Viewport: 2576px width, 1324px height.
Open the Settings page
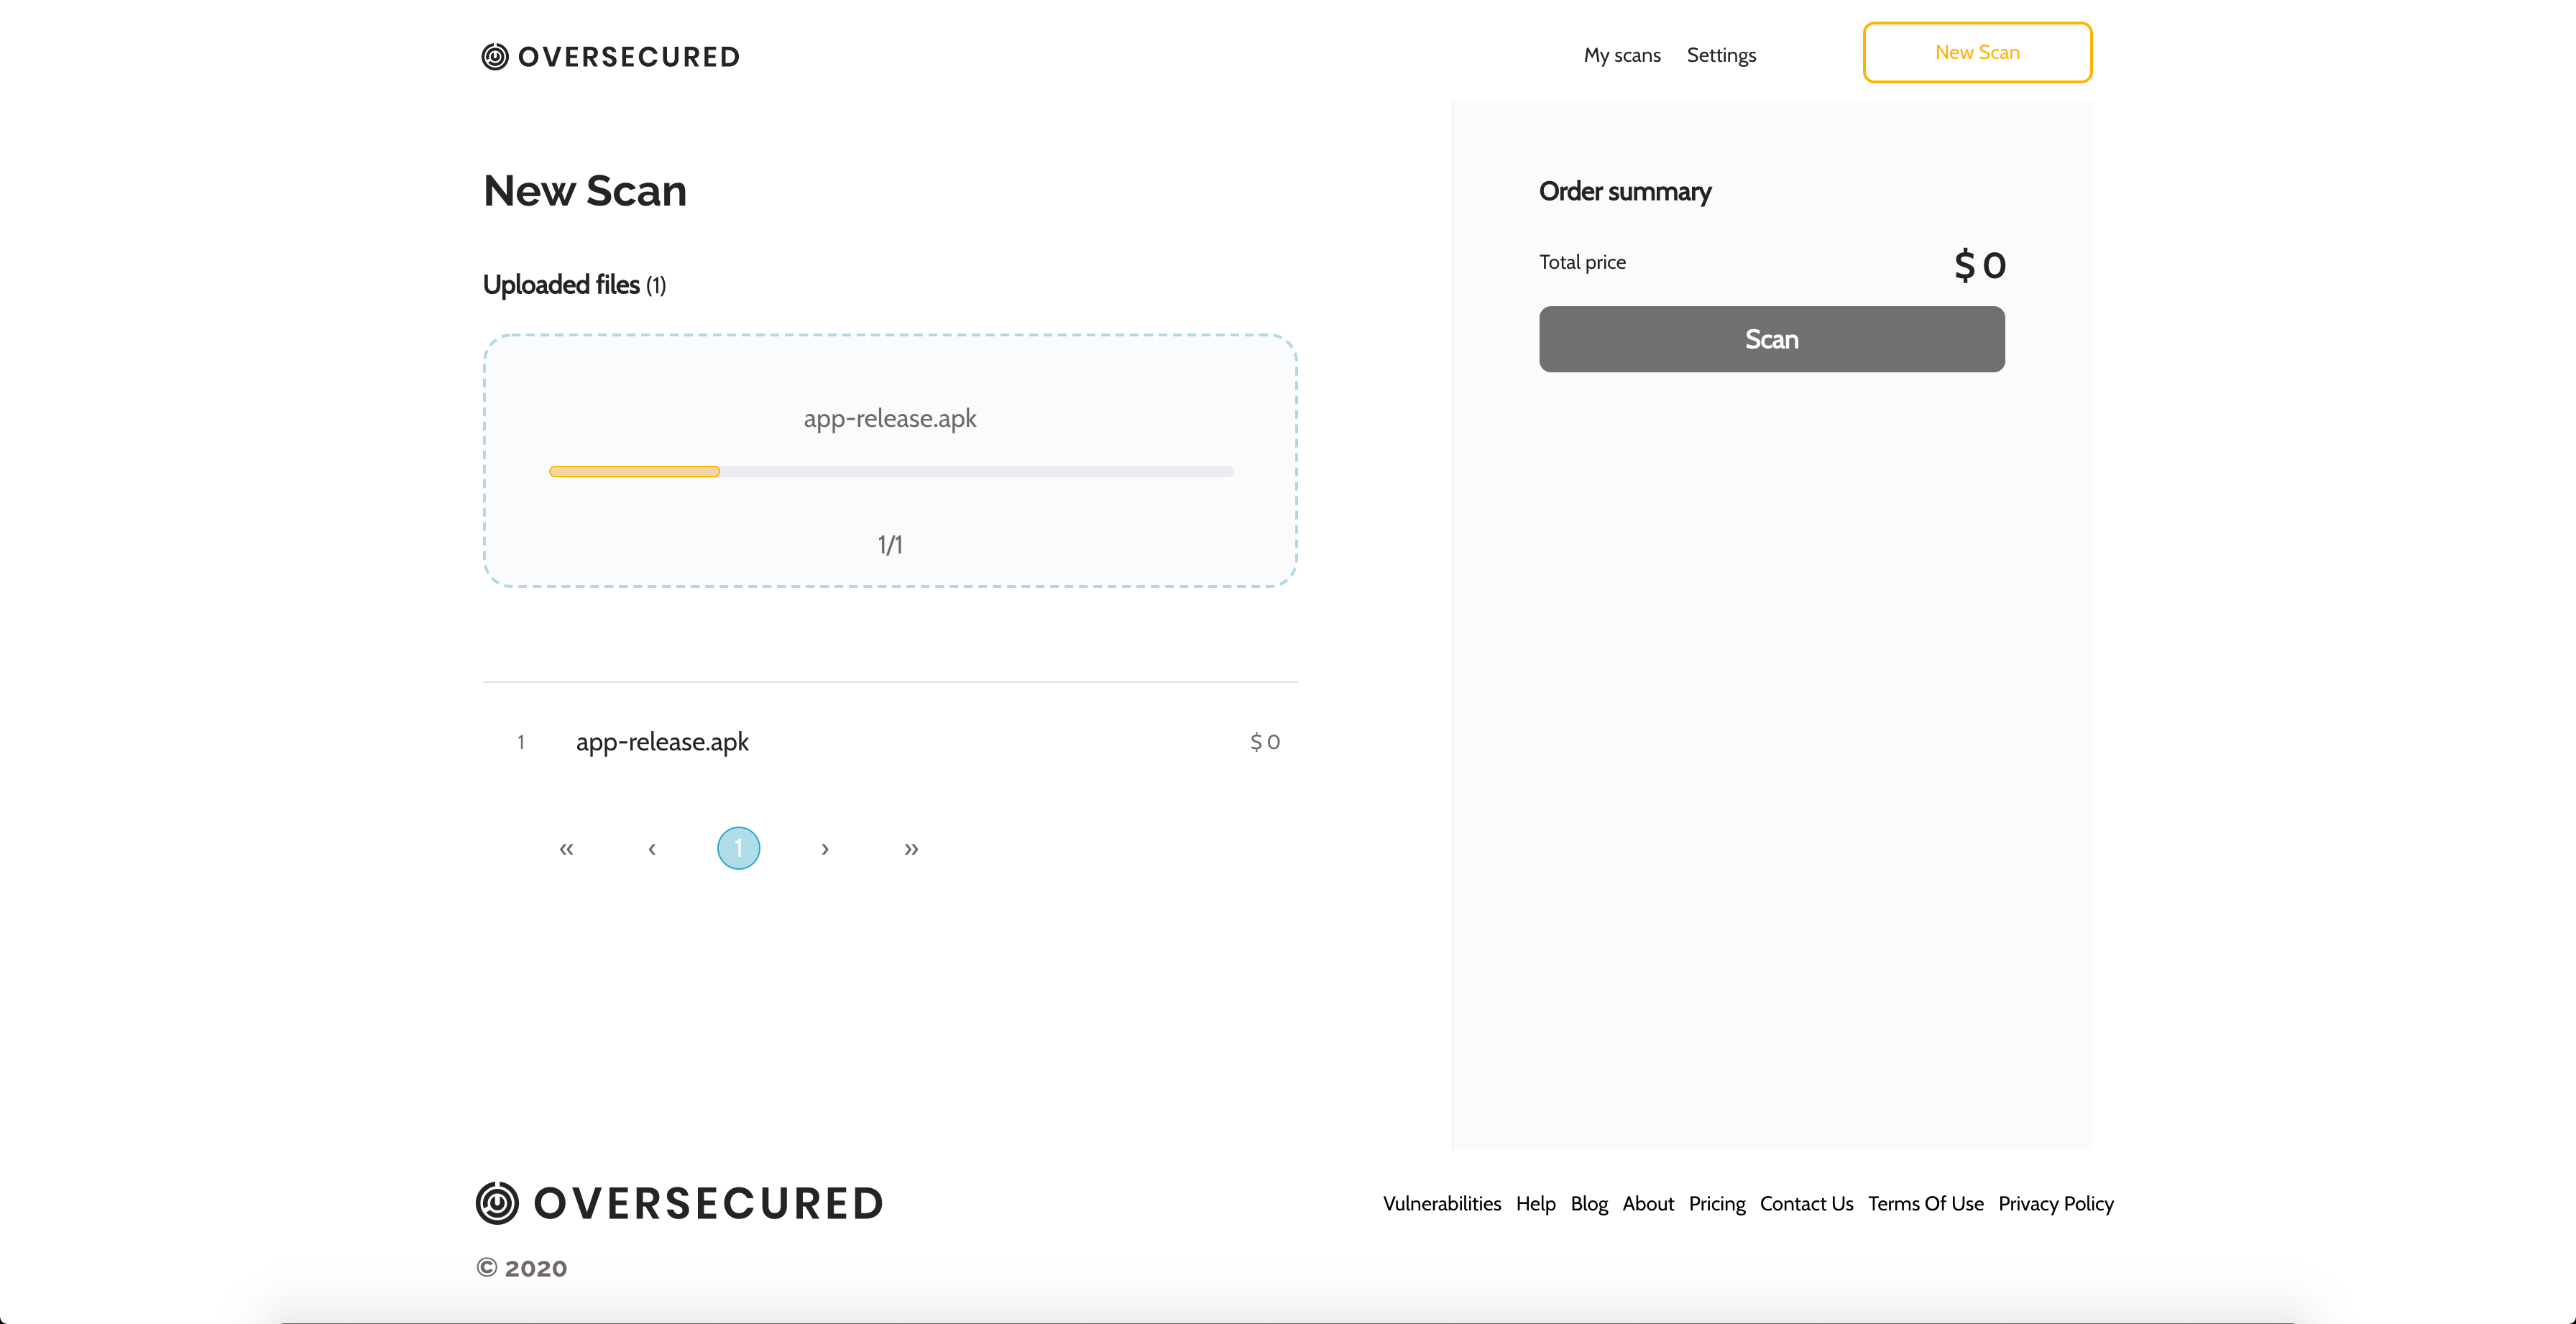pyautogui.click(x=1721, y=55)
